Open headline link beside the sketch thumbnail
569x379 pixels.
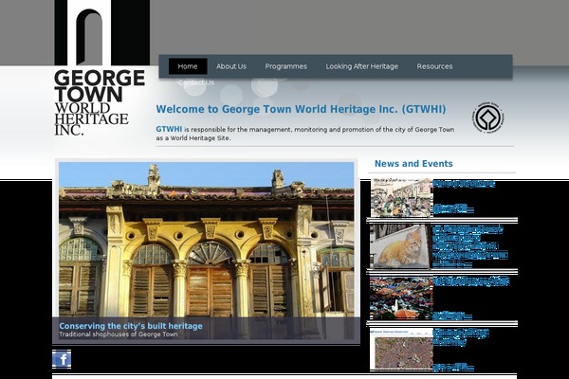[464, 184]
